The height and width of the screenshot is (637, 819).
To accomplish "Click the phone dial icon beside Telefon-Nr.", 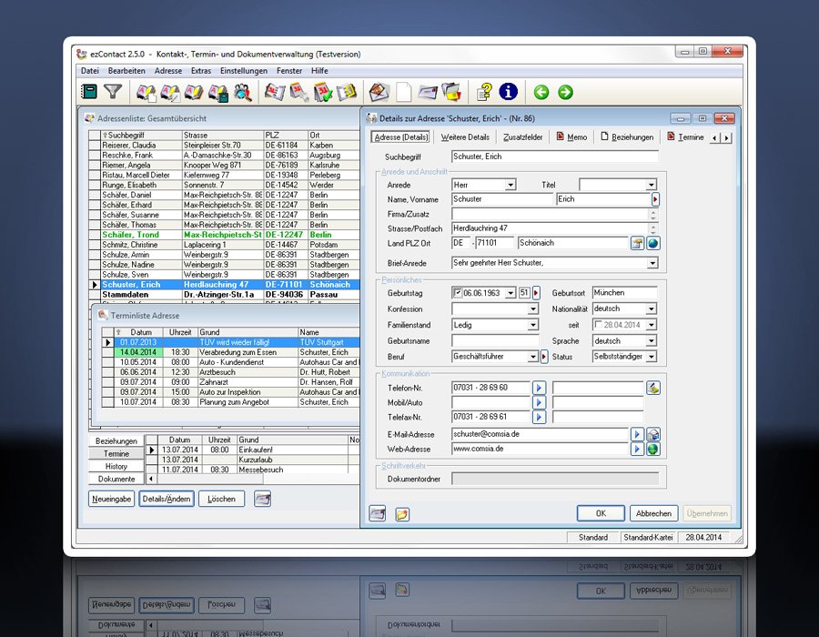I will pyautogui.click(x=652, y=388).
